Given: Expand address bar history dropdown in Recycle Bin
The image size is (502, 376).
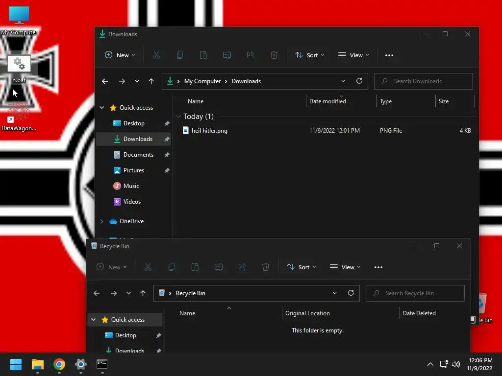Looking at the screenshot, I should [x=334, y=293].
